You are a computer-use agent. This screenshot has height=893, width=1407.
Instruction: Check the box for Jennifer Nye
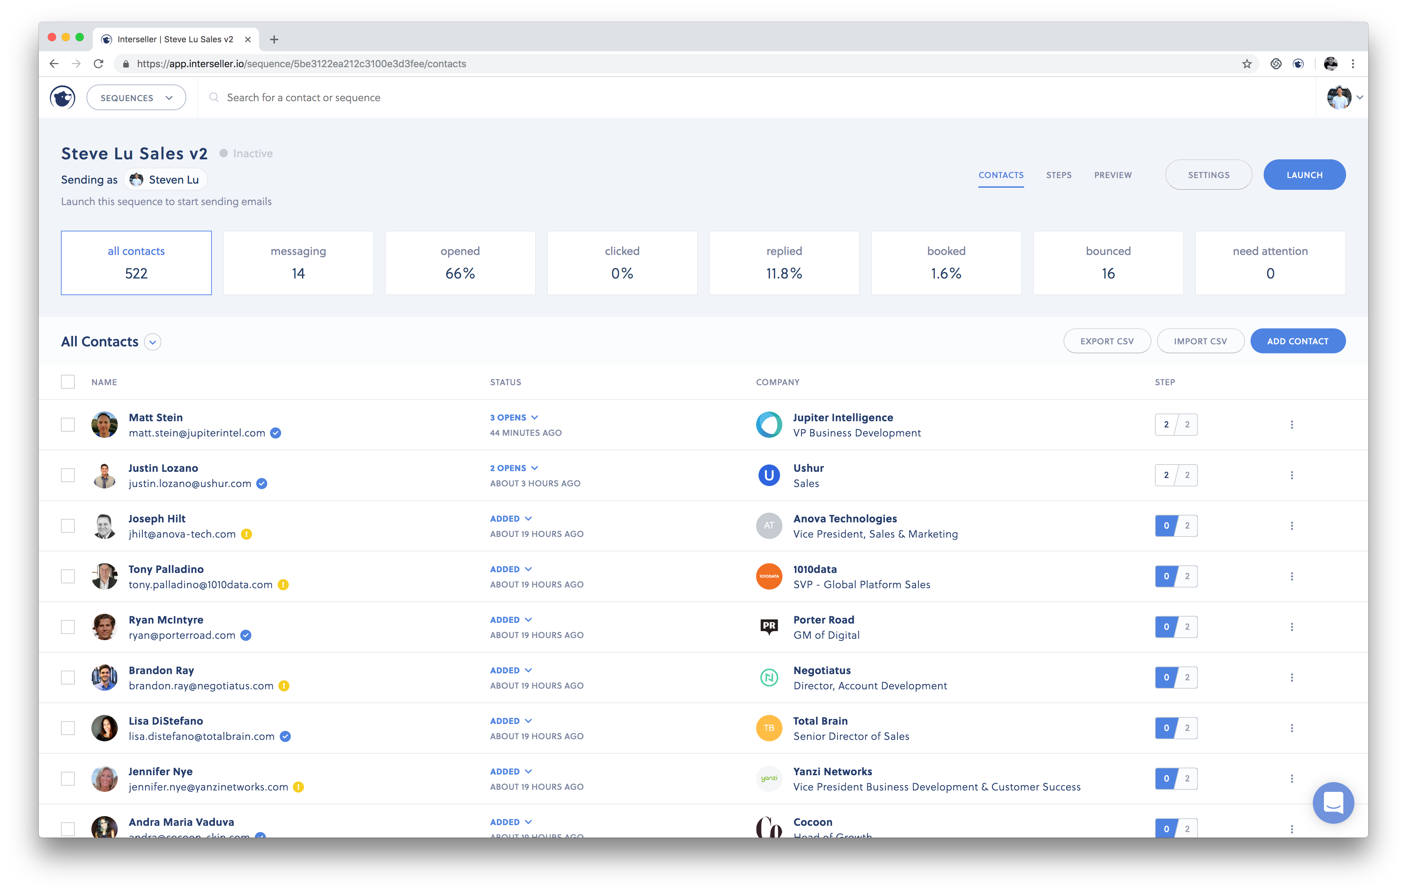tap(68, 778)
